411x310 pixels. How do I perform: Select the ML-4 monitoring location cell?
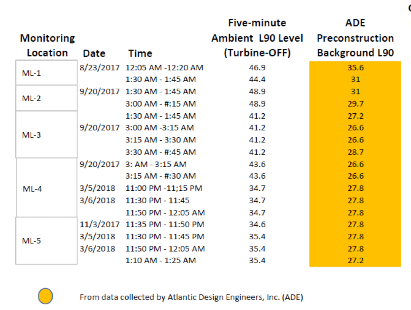click(x=46, y=188)
